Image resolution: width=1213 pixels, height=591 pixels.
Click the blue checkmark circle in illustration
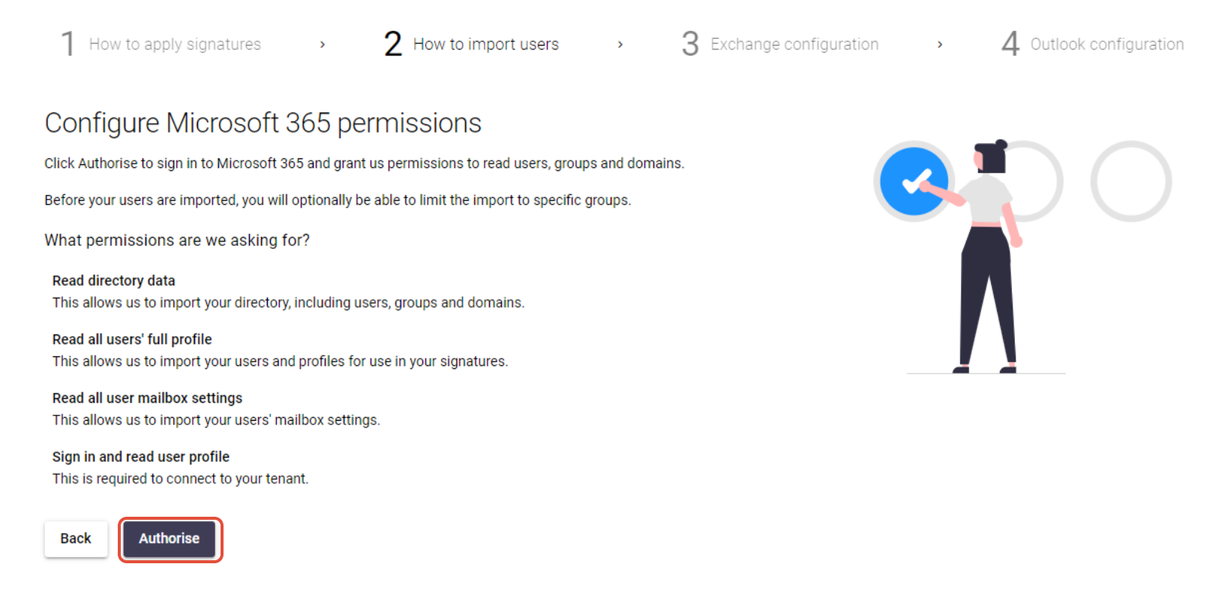click(x=914, y=181)
